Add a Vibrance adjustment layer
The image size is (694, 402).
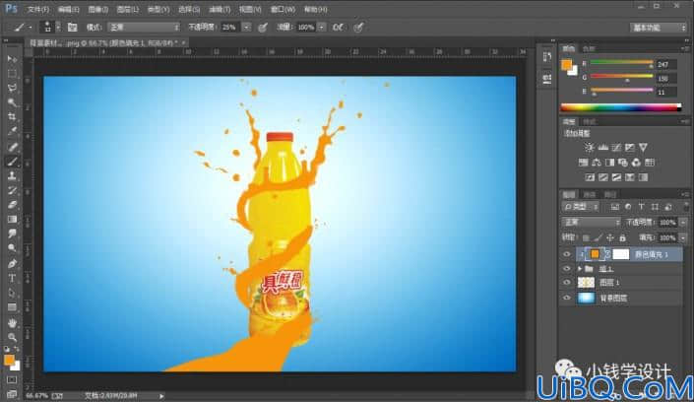click(643, 147)
